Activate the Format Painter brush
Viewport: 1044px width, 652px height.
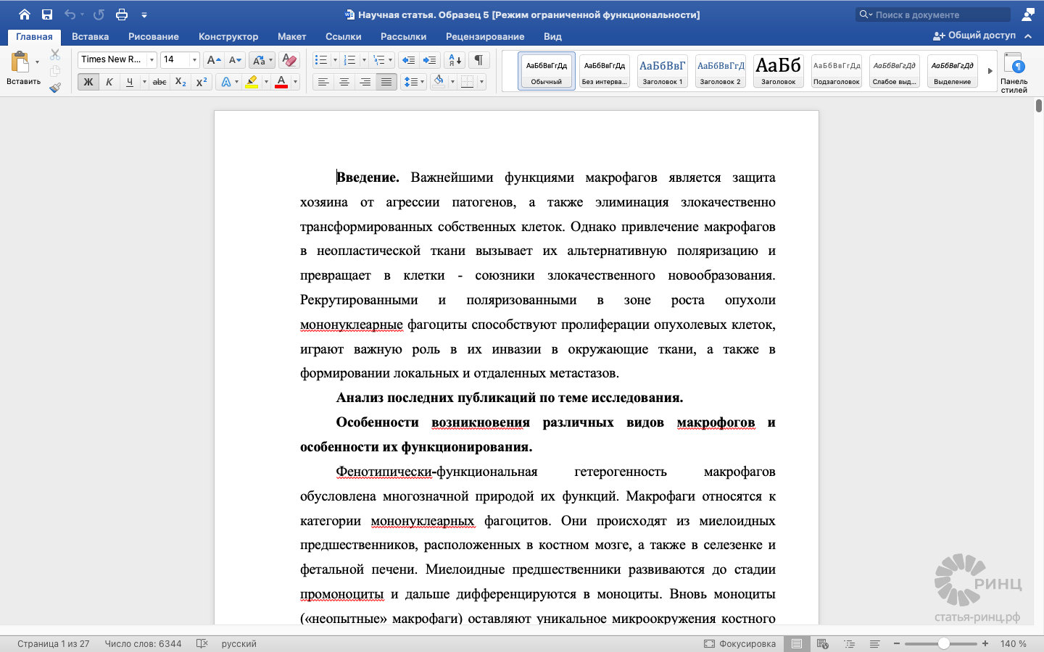tap(55, 88)
